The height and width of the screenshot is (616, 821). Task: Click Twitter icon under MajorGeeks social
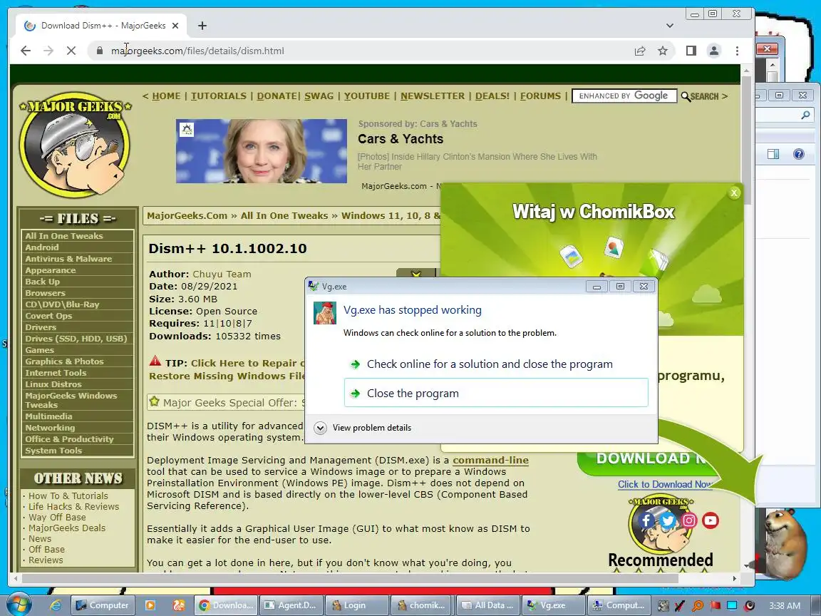click(x=668, y=520)
